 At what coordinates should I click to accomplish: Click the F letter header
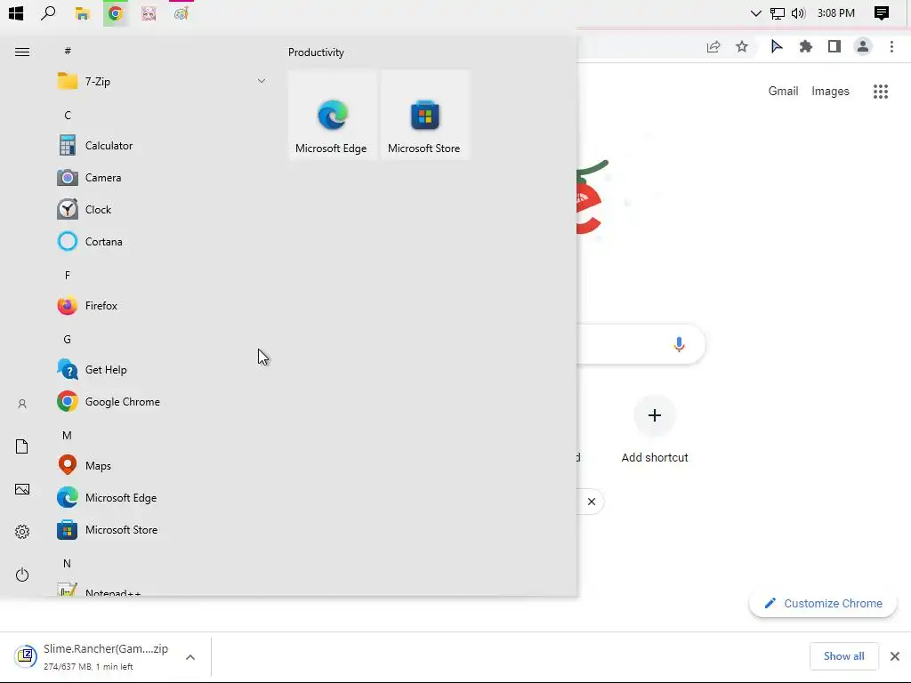click(68, 276)
